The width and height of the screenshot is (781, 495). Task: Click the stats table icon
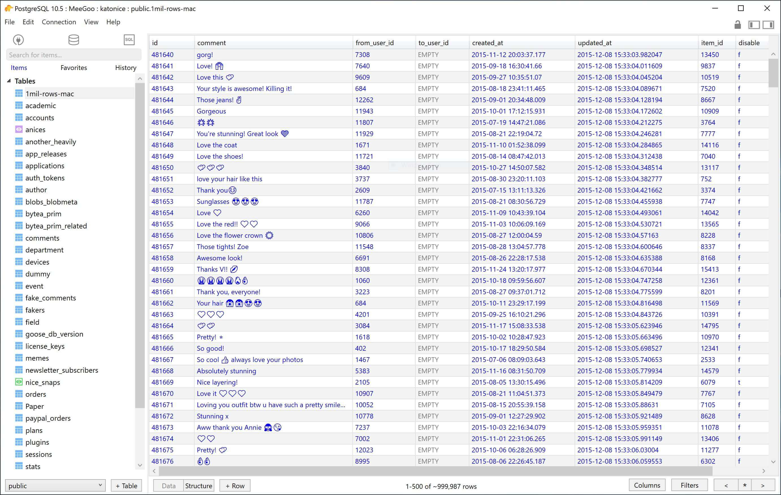19,466
